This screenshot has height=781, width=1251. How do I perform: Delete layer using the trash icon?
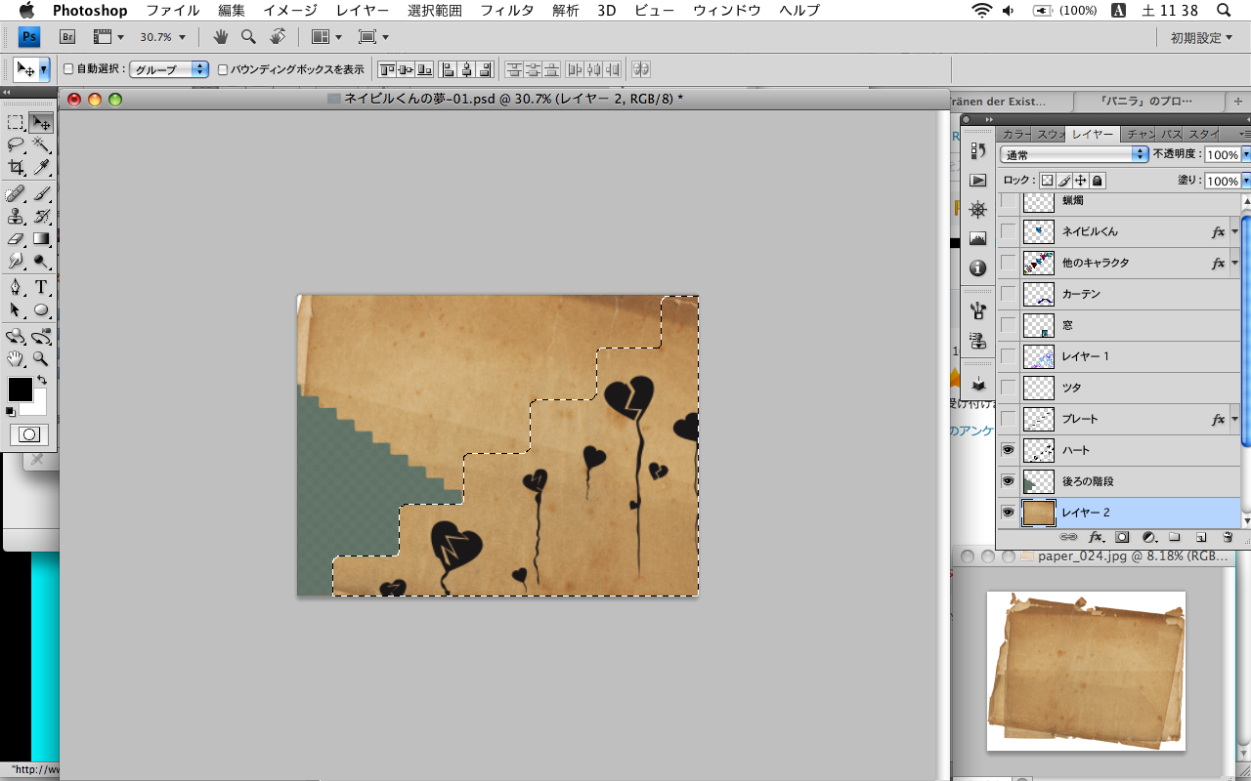pyautogui.click(x=1228, y=537)
